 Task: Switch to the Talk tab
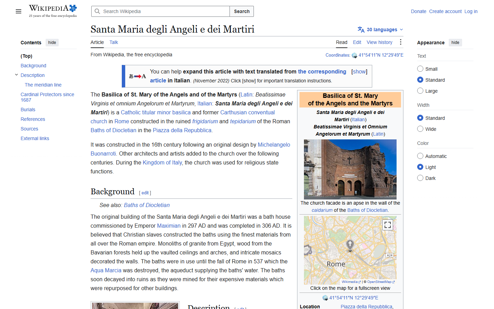pos(114,42)
